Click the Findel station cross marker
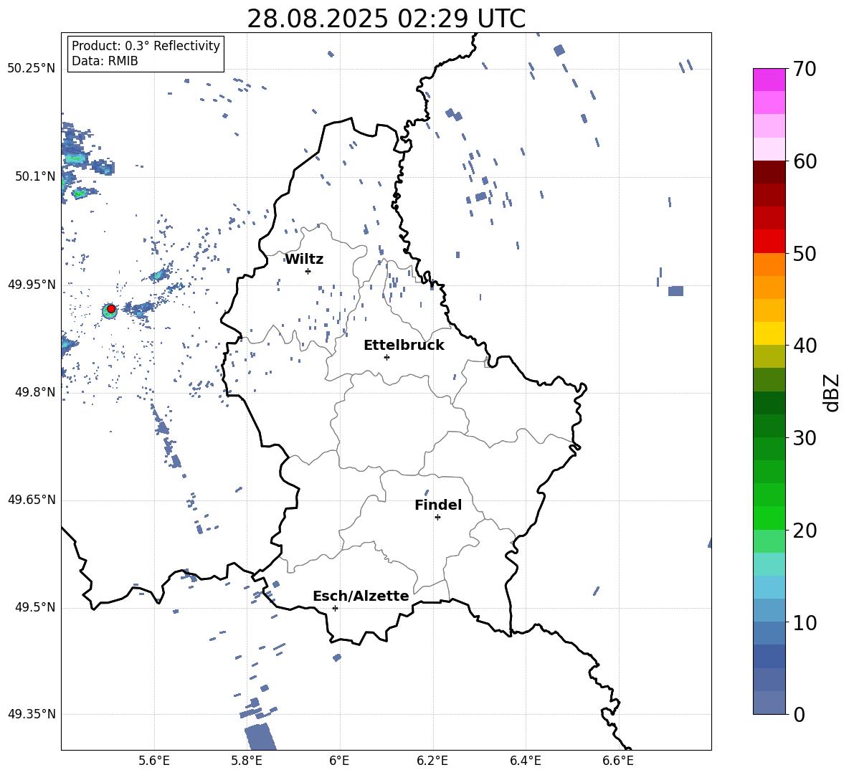The image size is (849, 775). [x=437, y=518]
